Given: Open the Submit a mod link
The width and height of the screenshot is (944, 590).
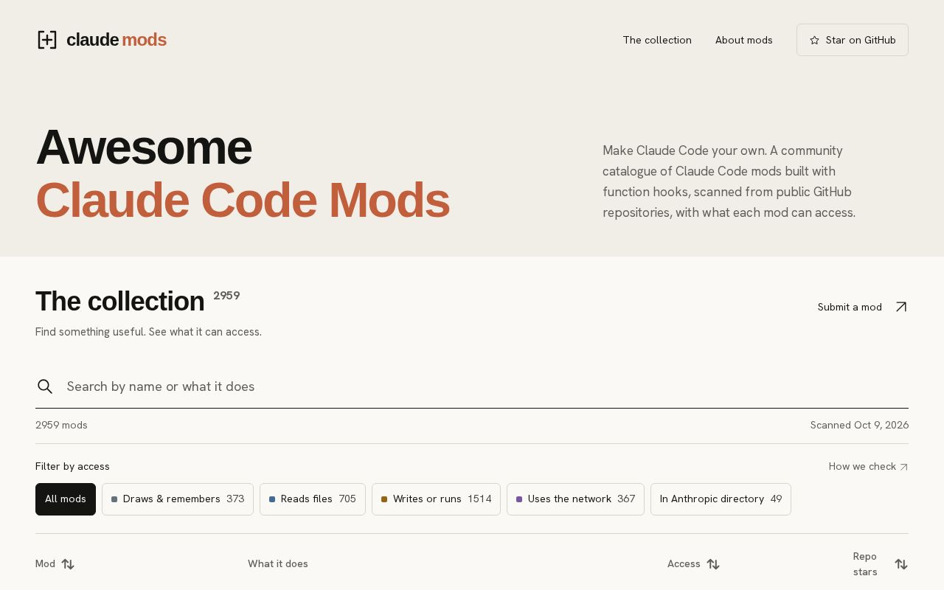Looking at the screenshot, I should click(863, 307).
